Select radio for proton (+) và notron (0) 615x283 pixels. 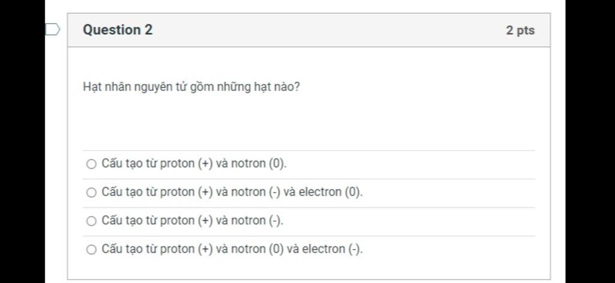point(91,164)
